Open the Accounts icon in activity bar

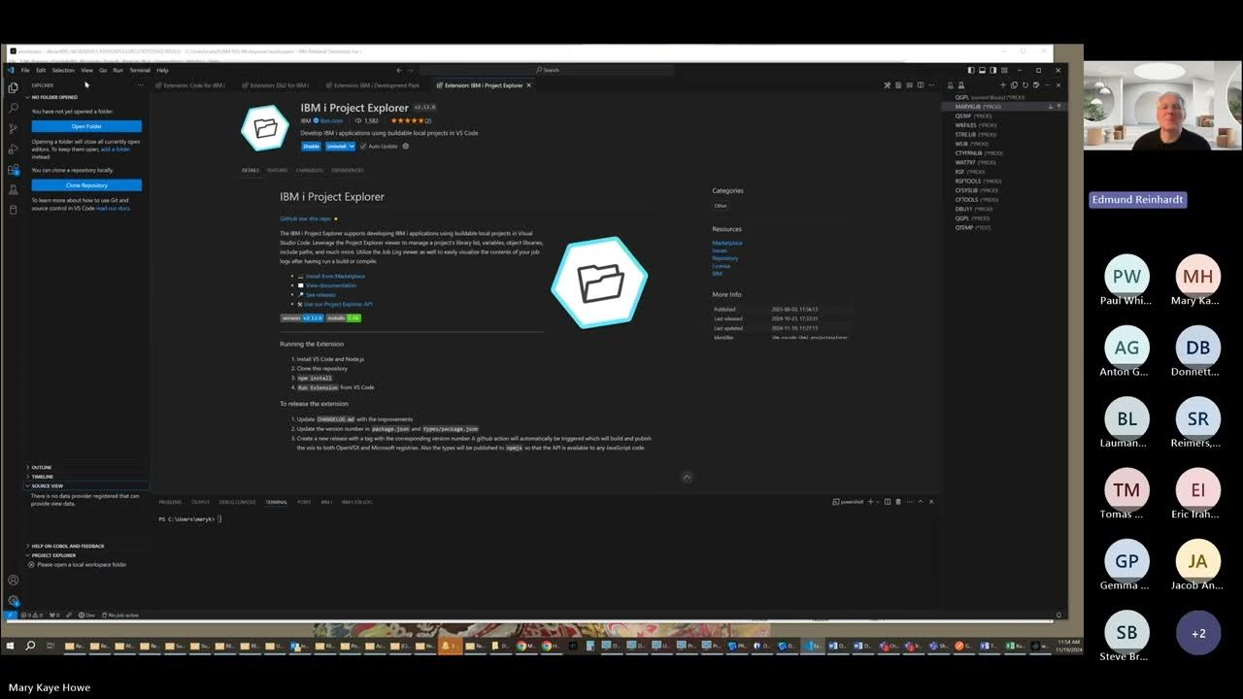pos(13,581)
